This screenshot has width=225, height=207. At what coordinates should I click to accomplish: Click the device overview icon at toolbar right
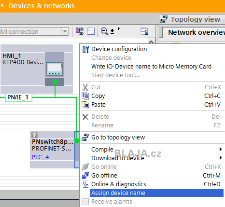(x=144, y=31)
